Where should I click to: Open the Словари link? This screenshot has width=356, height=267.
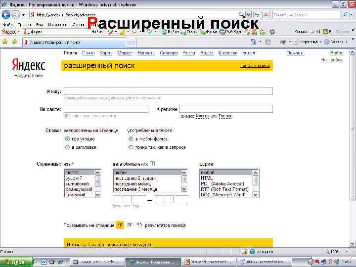click(x=169, y=53)
